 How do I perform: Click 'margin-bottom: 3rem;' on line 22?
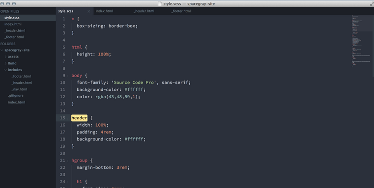[103, 167]
